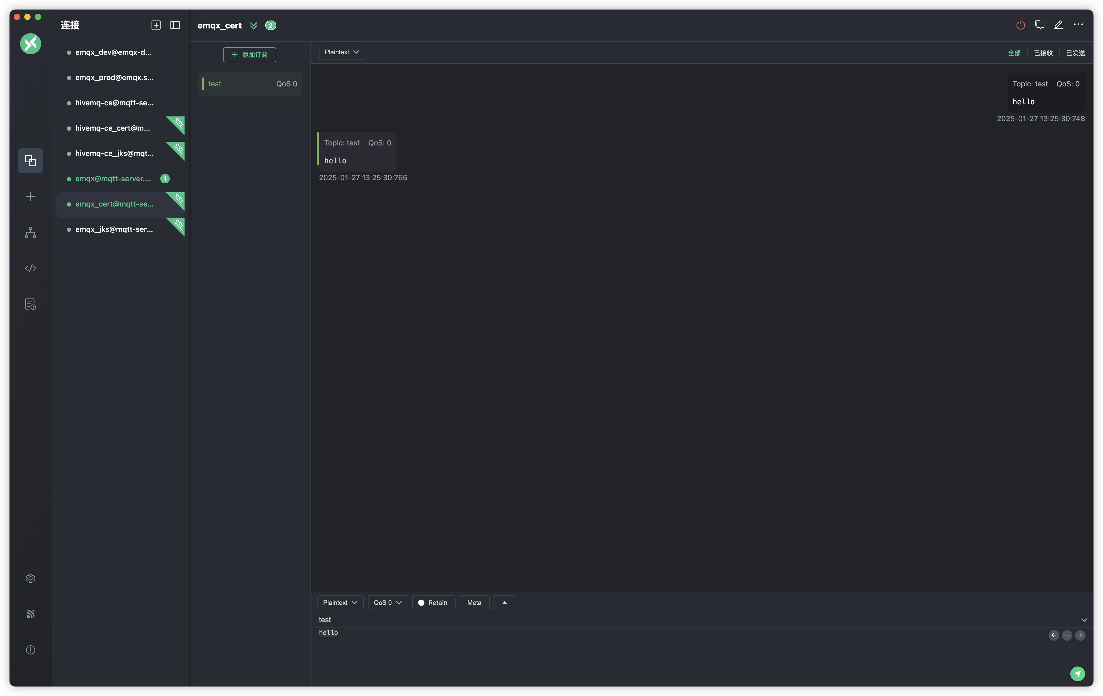The image size is (1103, 696).
Task: Open the Meta button
Action: pyautogui.click(x=474, y=603)
